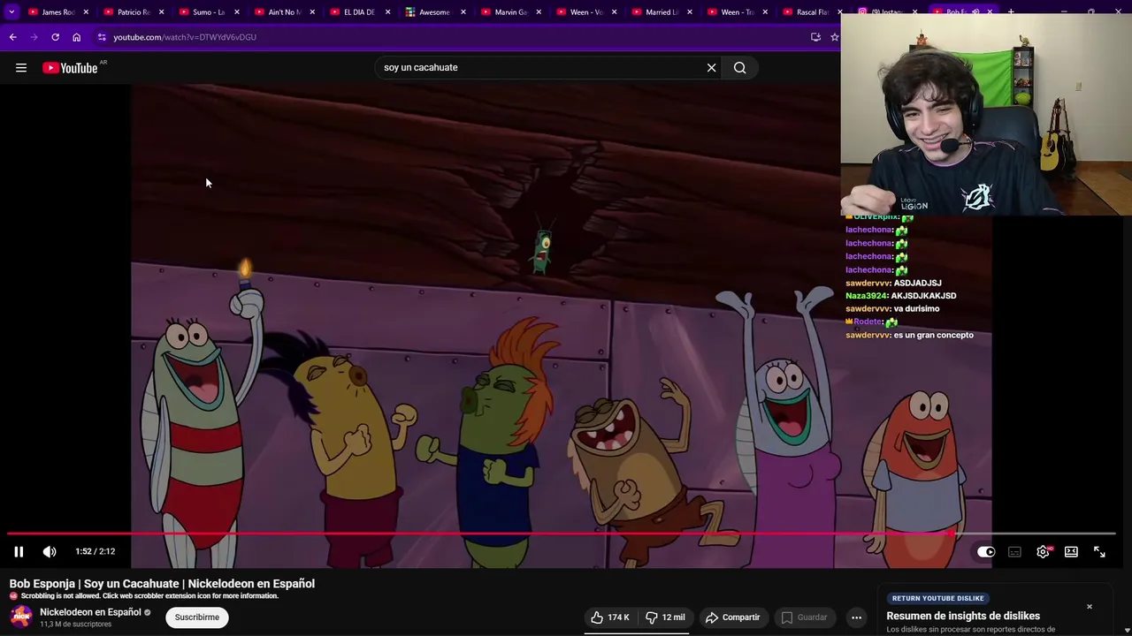Click the Suscribirme button
1132x636 pixels.
(x=197, y=617)
